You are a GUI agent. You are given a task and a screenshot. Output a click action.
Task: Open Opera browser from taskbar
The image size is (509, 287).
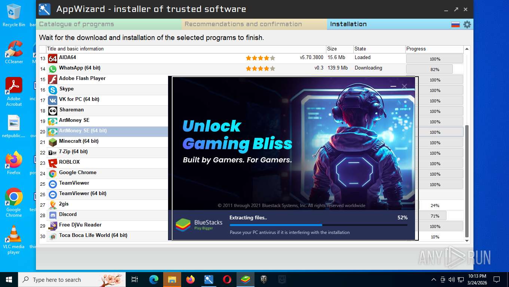pyautogui.click(x=227, y=280)
